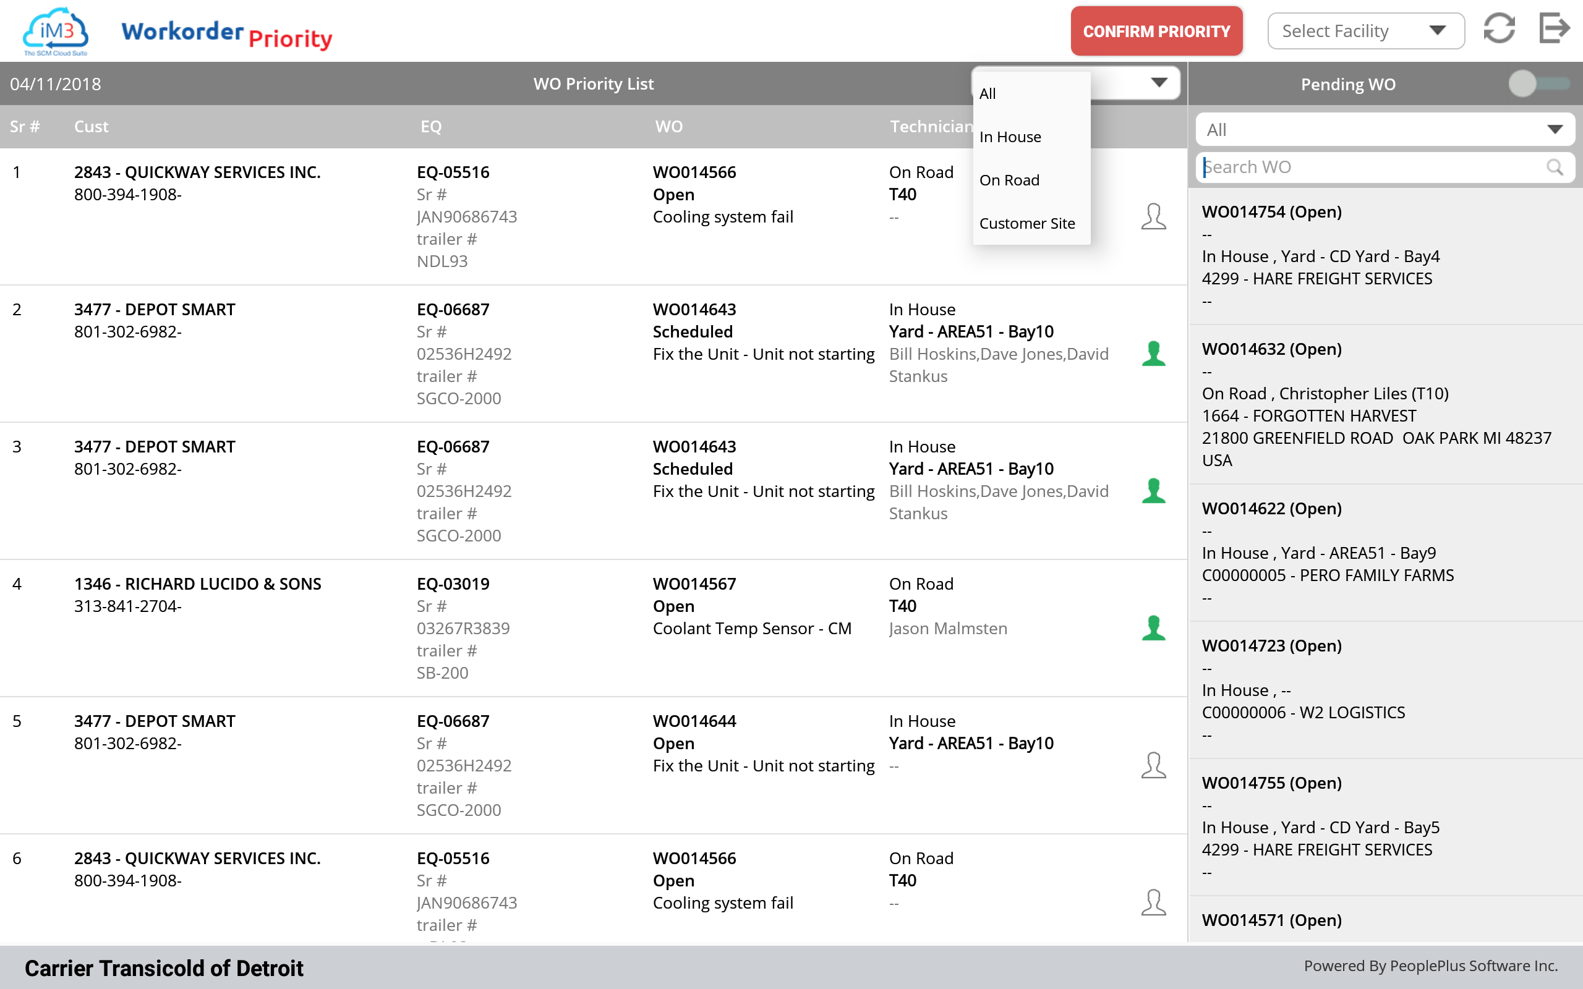Select pending work order WO0014723 (Open)
Viewport: 1583px width, 989px height.
coord(1385,690)
